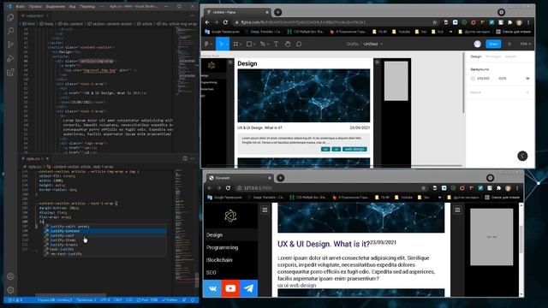This screenshot has width=548, height=308.
Task: Toggle right hamburger menu on the Document page
Action: point(457,210)
